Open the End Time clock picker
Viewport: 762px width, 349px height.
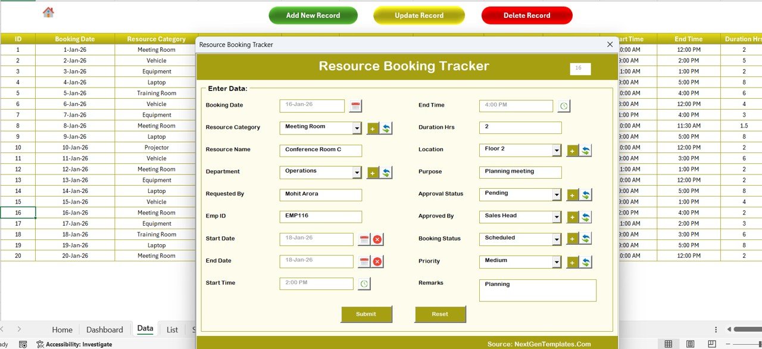(563, 106)
